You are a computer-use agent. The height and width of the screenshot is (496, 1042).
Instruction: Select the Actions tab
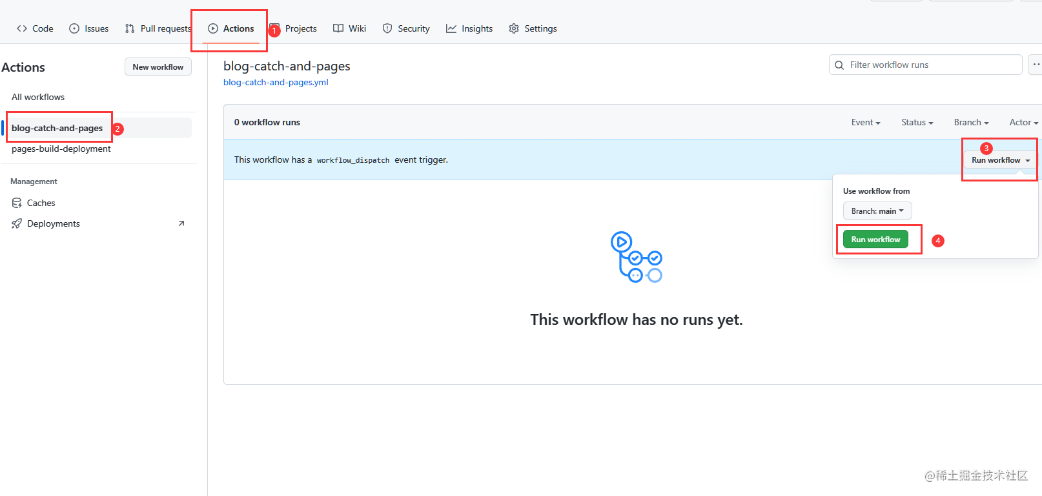click(231, 28)
